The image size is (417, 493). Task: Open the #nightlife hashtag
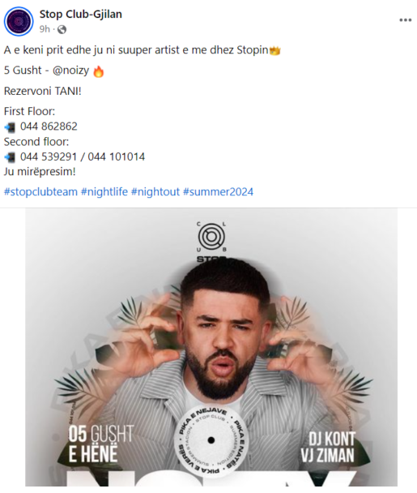(x=104, y=192)
